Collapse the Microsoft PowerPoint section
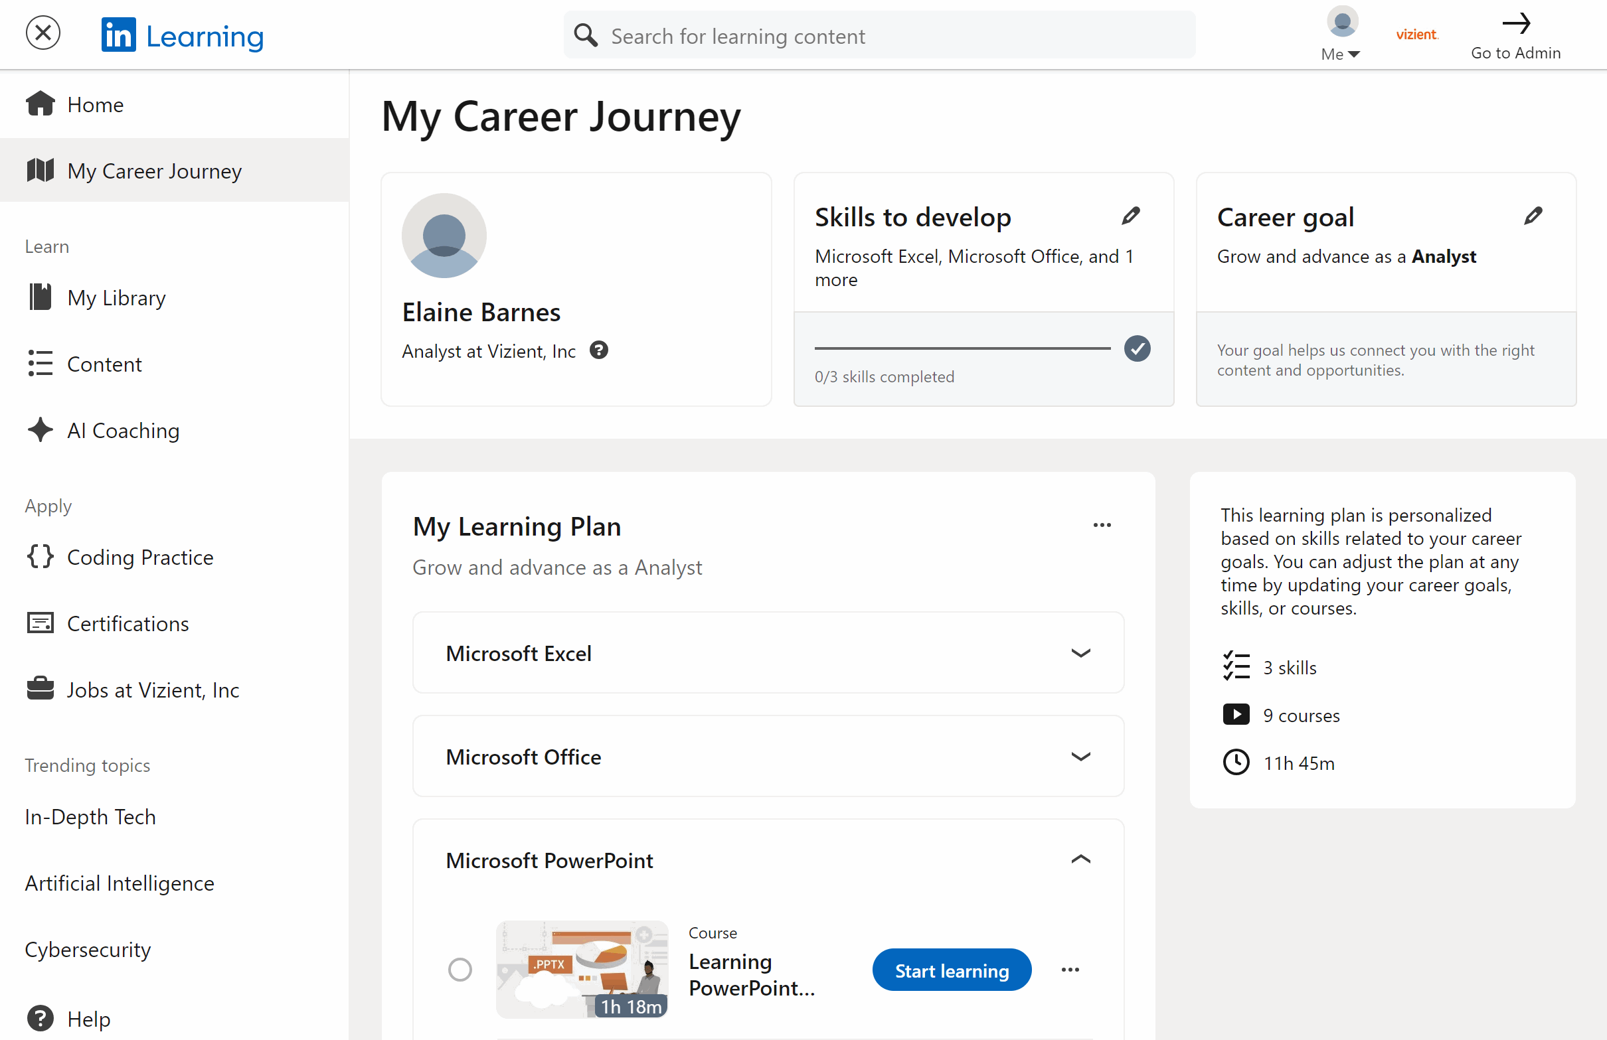 point(1080,859)
